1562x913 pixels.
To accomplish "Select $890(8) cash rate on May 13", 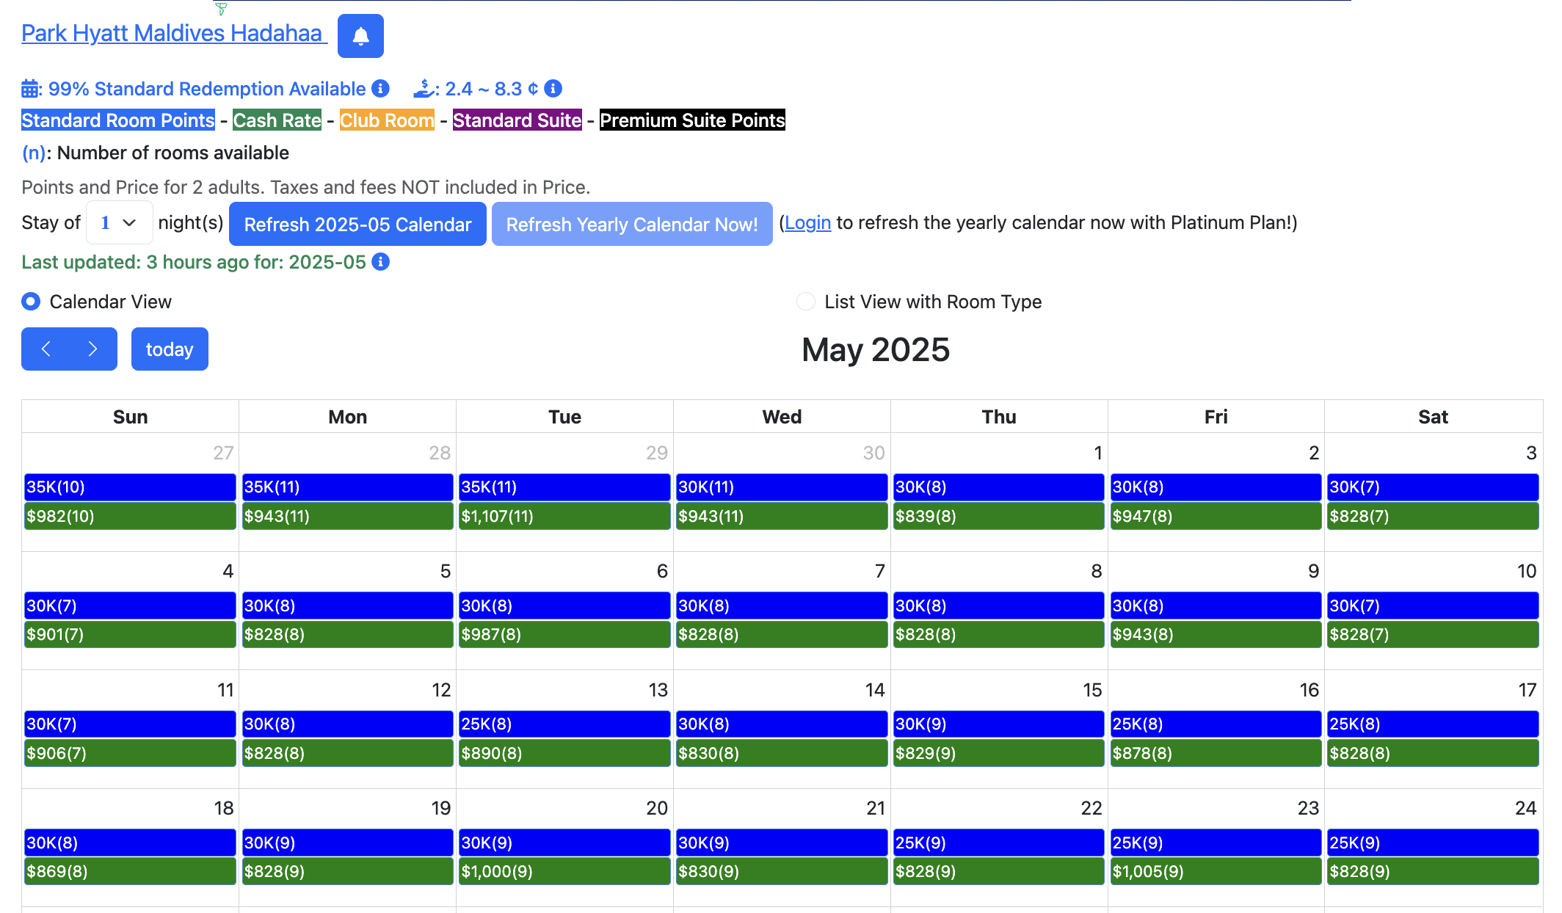I will (564, 753).
